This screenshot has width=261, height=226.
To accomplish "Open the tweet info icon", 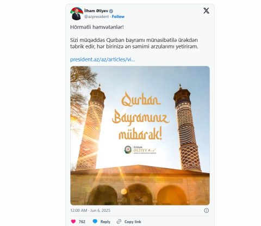I will point(206,210).
